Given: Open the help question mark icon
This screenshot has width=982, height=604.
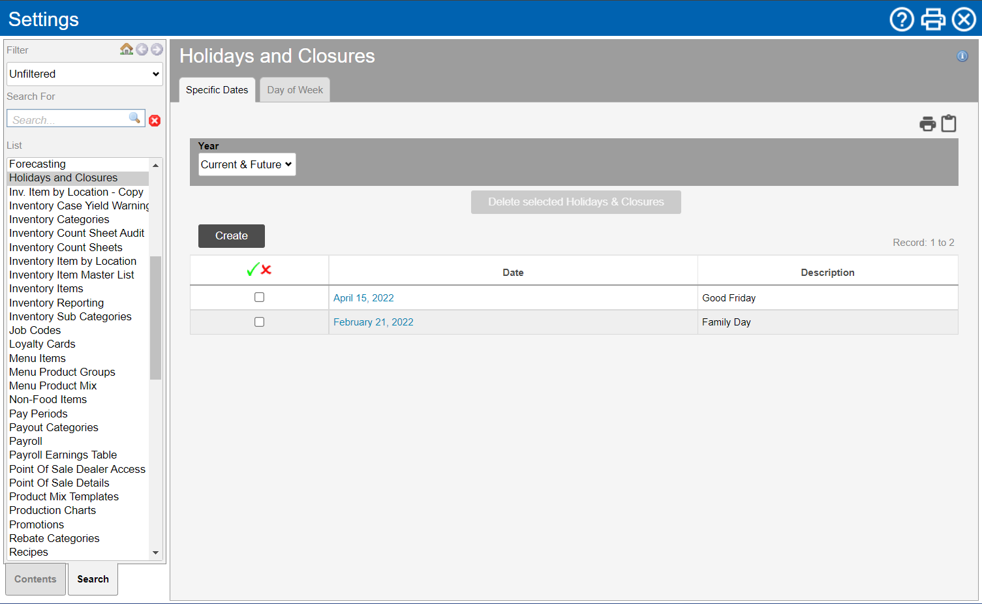Looking at the screenshot, I should [902, 20].
